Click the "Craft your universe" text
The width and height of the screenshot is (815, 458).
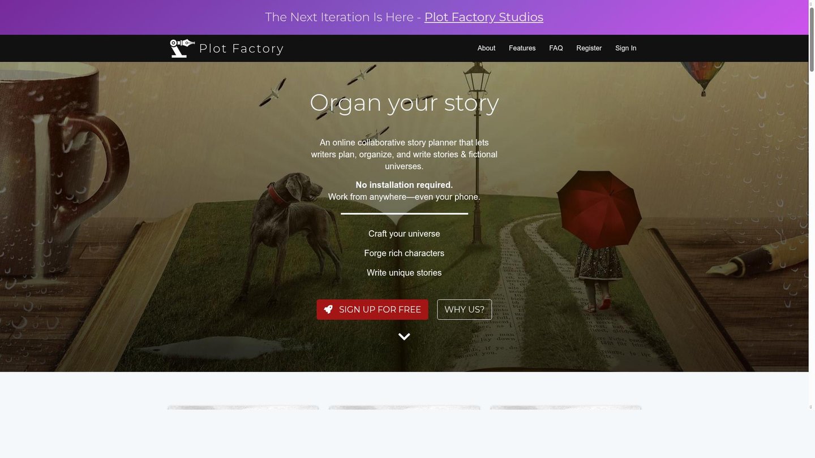(x=404, y=234)
